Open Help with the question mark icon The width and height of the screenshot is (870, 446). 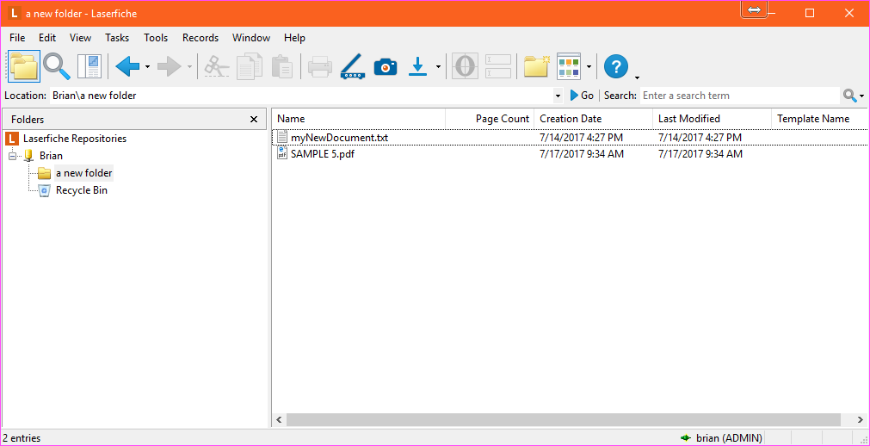click(x=616, y=66)
